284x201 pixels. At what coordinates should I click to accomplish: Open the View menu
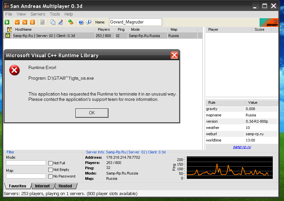point(21,14)
